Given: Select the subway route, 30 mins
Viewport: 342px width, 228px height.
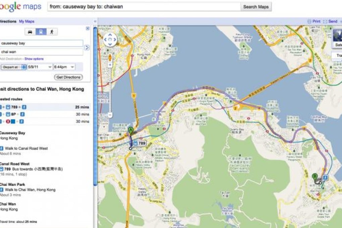Looking at the screenshot, I should click(45, 121).
